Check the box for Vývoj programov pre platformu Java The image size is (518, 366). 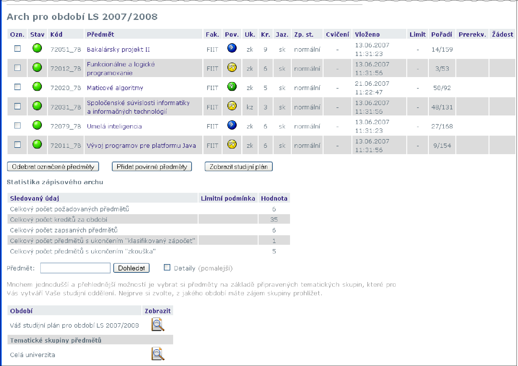coord(18,145)
